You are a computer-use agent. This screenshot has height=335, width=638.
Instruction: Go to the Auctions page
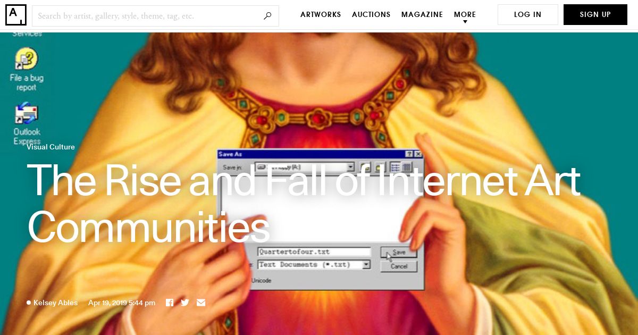coord(371,15)
